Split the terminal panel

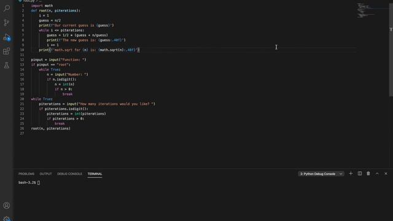tap(360, 174)
